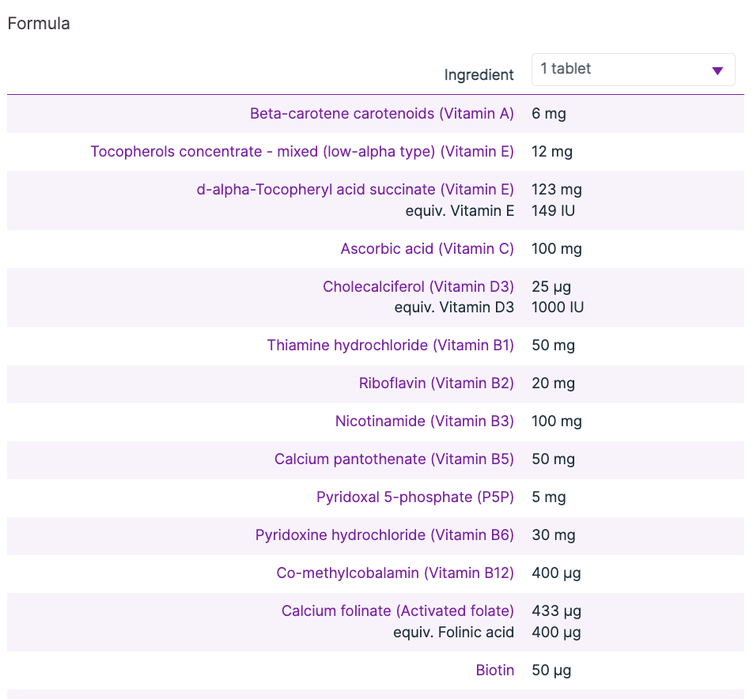
Task: Click the Formula section heading
Action: 39,24
